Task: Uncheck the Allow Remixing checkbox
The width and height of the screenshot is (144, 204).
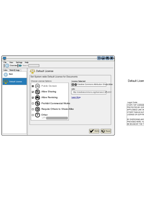Action: click(x=33, y=98)
